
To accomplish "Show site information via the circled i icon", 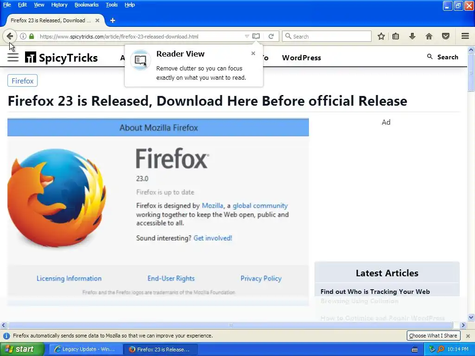I will pyautogui.click(x=23, y=36).
